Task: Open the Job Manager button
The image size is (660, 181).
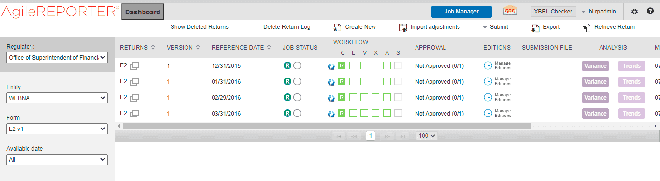Action: click(x=461, y=12)
